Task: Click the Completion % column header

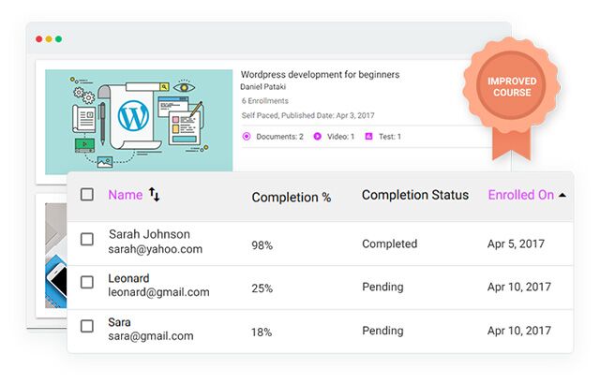Action: 292,198
